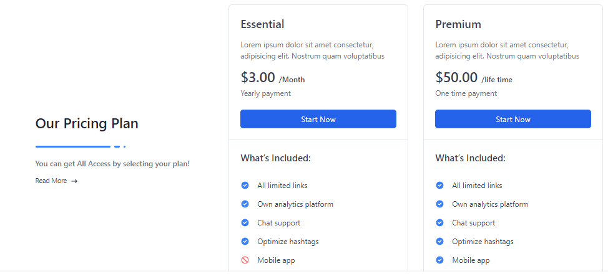Click 'All limited links' text in Premium list
Viewport: 608px width, 274px height.
477,186
